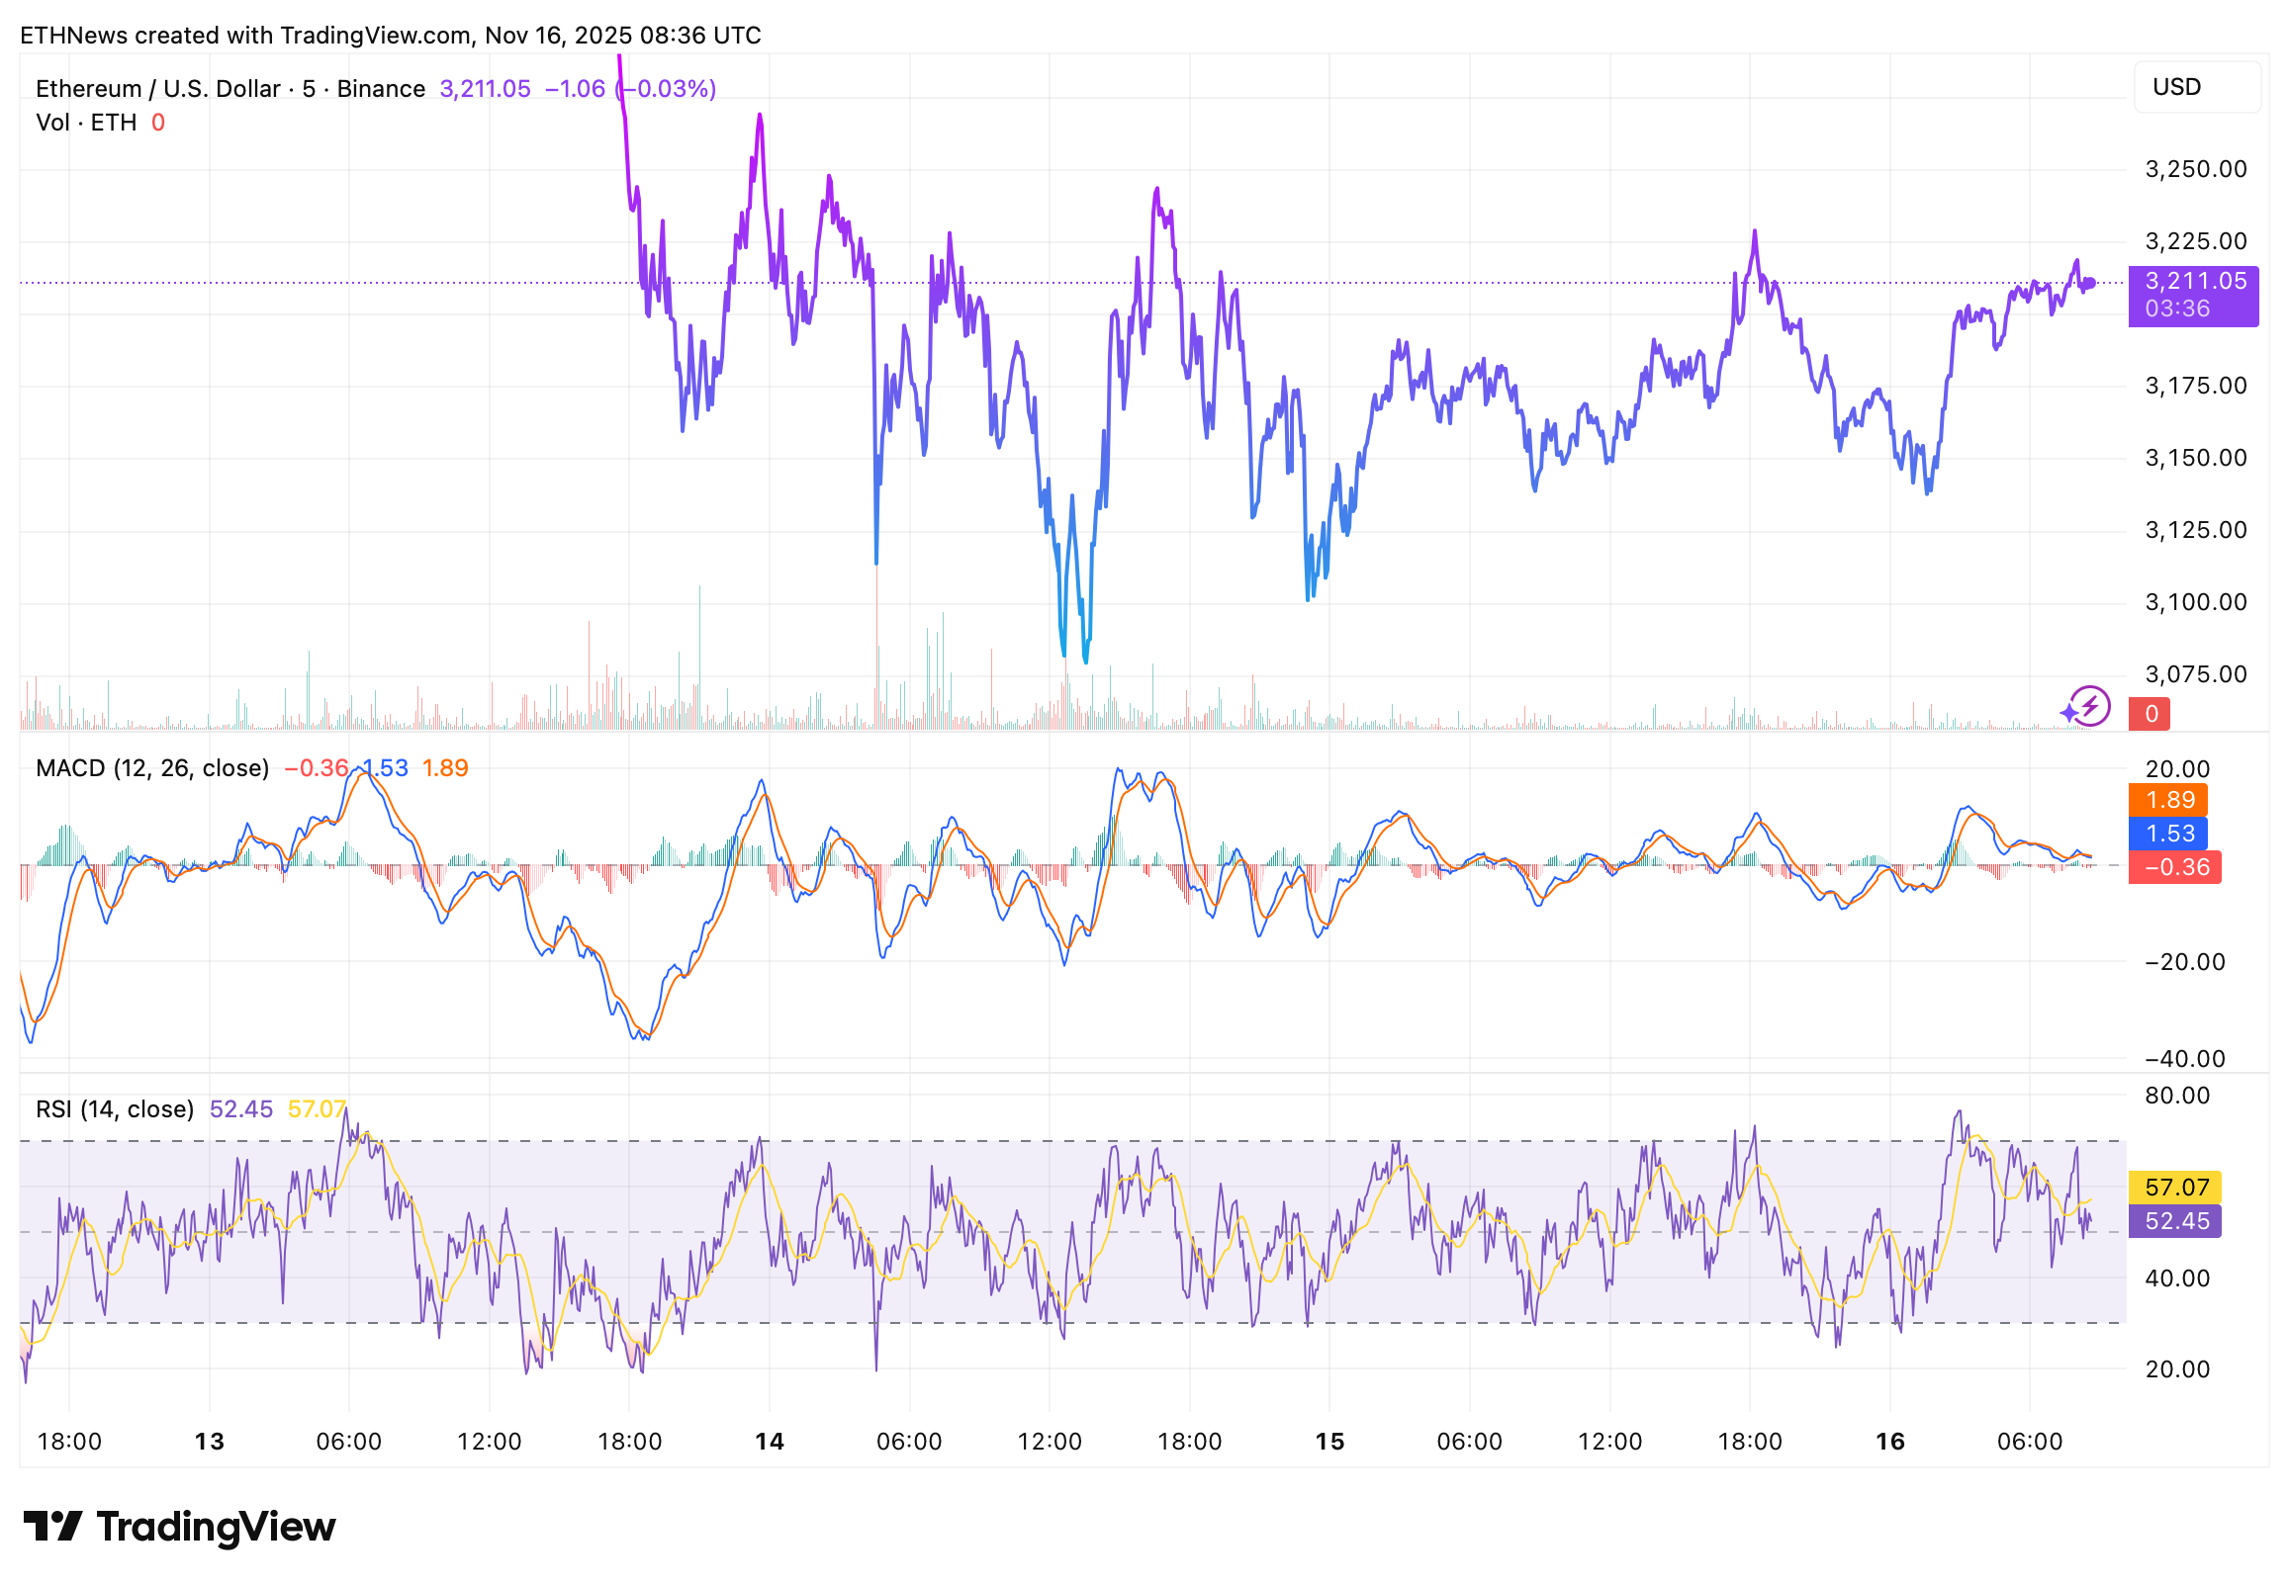Image resolution: width=2289 pixels, height=1586 pixels.
Task: Click the ETHNews attribution text at the top
Action: click(393, 35)
